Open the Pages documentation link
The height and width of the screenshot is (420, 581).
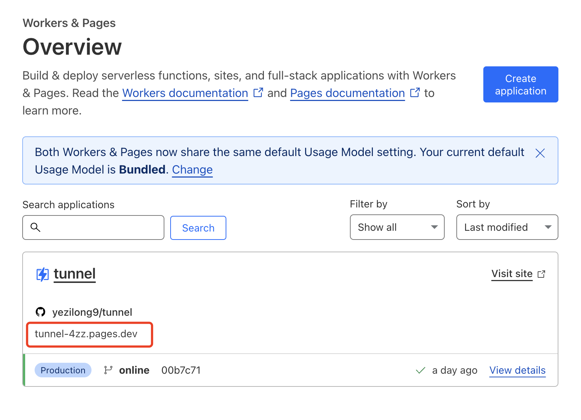tap(347, 93)
